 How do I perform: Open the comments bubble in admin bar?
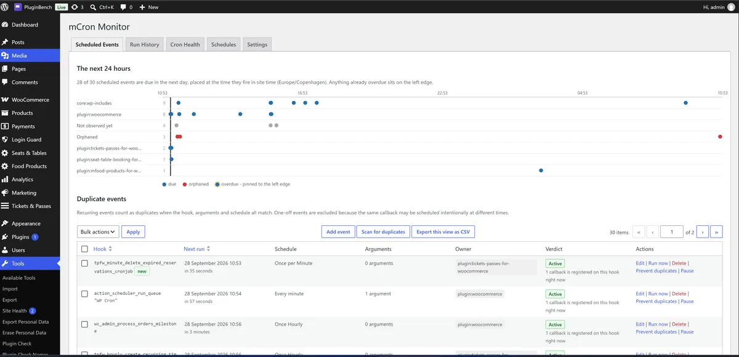coord(123,7)
